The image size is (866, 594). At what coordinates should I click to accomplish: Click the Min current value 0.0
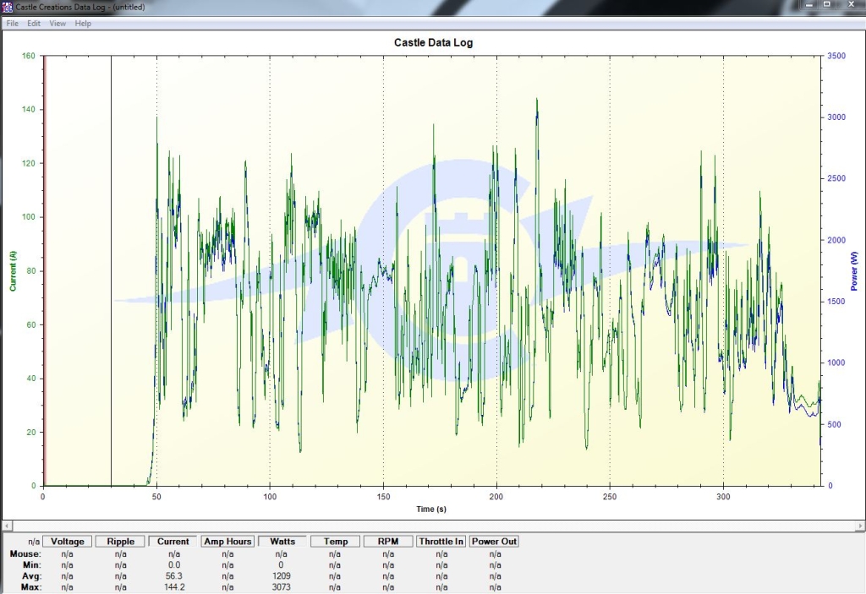tap(174, 564)
